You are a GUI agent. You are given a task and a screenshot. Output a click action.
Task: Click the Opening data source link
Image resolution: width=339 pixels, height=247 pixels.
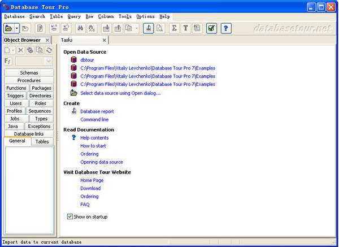point(102,162)
